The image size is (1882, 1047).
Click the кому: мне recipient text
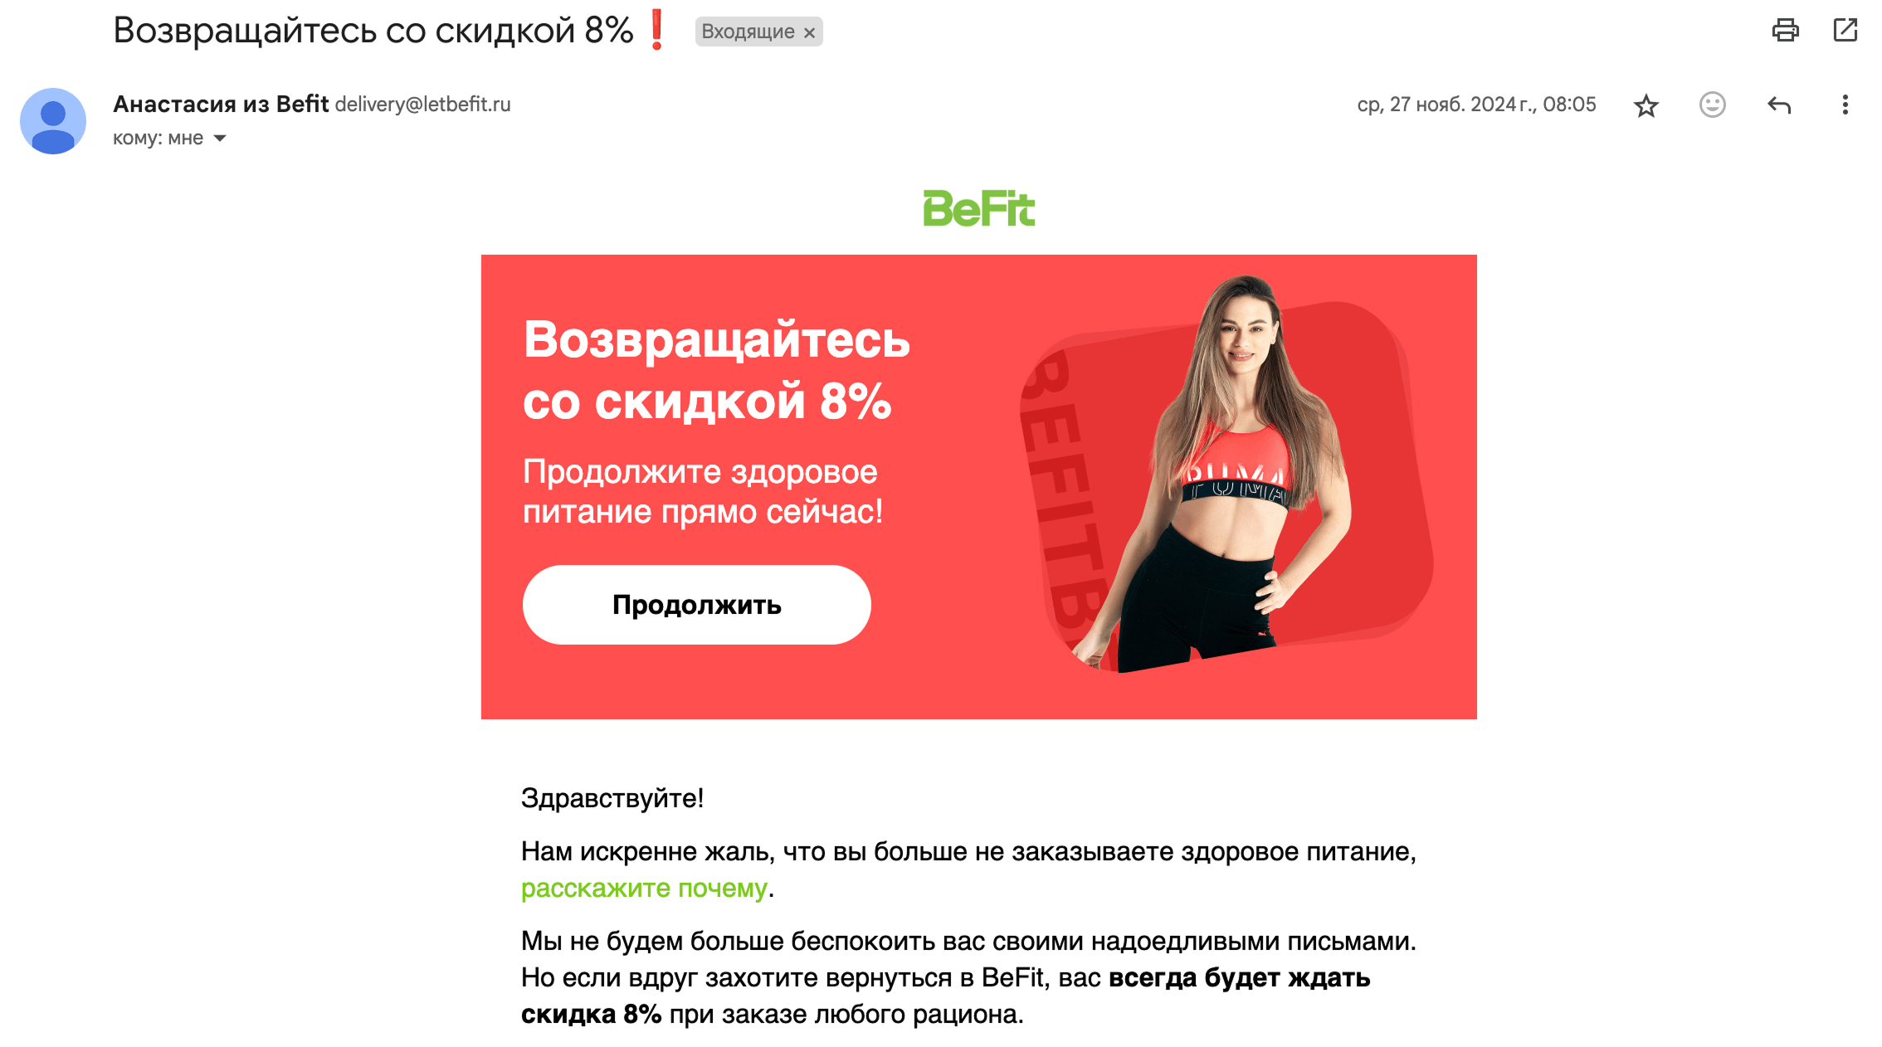coord(158,139)
